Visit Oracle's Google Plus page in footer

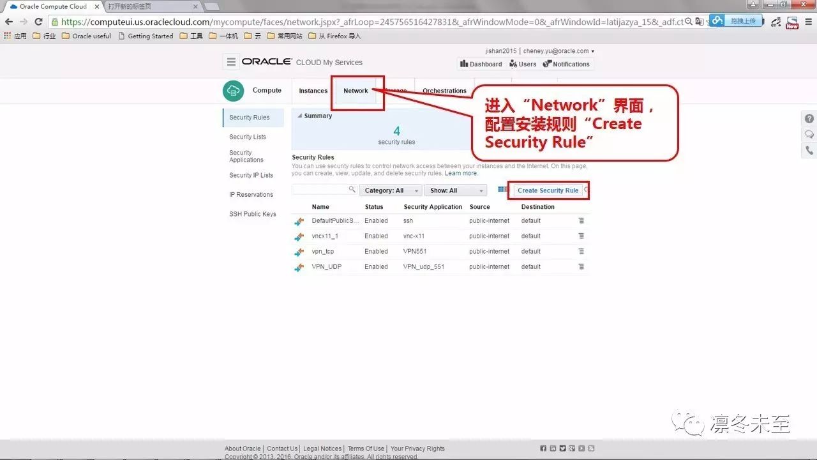(572, 448)
